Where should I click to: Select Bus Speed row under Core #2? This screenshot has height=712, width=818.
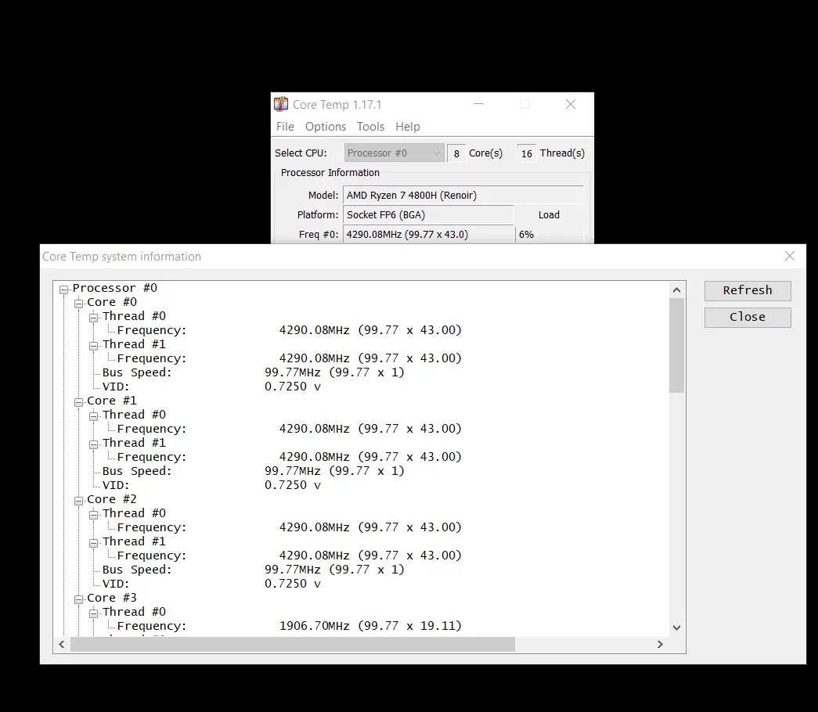(x=254, y=570)
